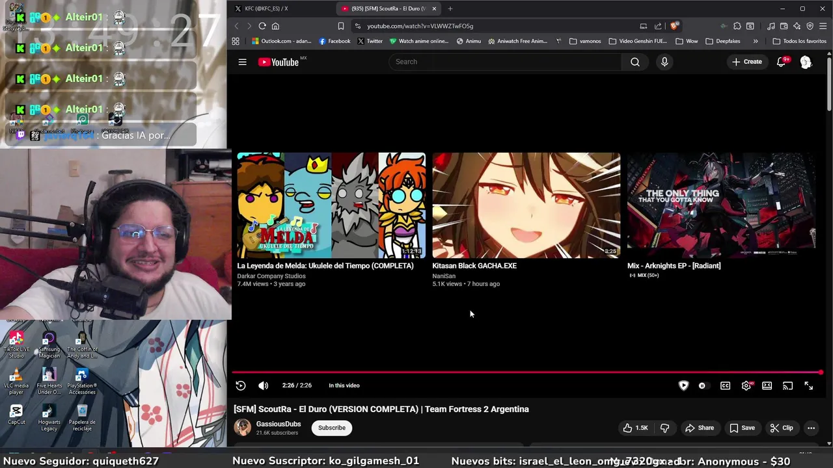
Task: Show hidden bookmarks with the chevron
Action: coord(756,41)
